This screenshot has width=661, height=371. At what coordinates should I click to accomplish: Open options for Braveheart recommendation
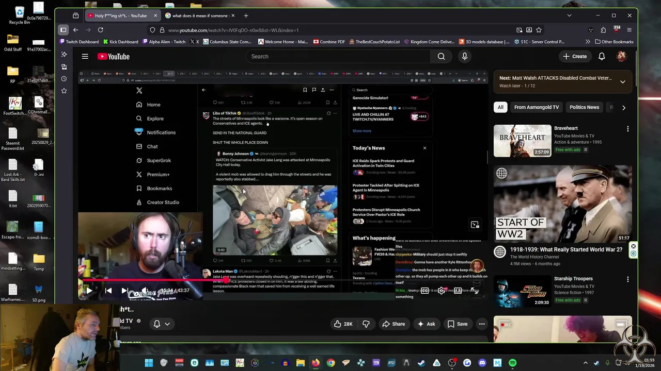click(x=627, y=128)
